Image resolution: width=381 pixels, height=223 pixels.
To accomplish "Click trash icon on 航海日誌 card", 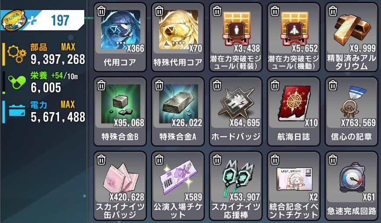I will click(x=275, y=86).
